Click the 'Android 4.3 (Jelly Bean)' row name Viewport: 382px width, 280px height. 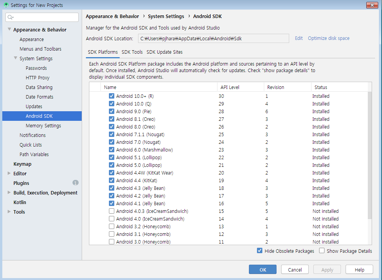coord(141,188)
